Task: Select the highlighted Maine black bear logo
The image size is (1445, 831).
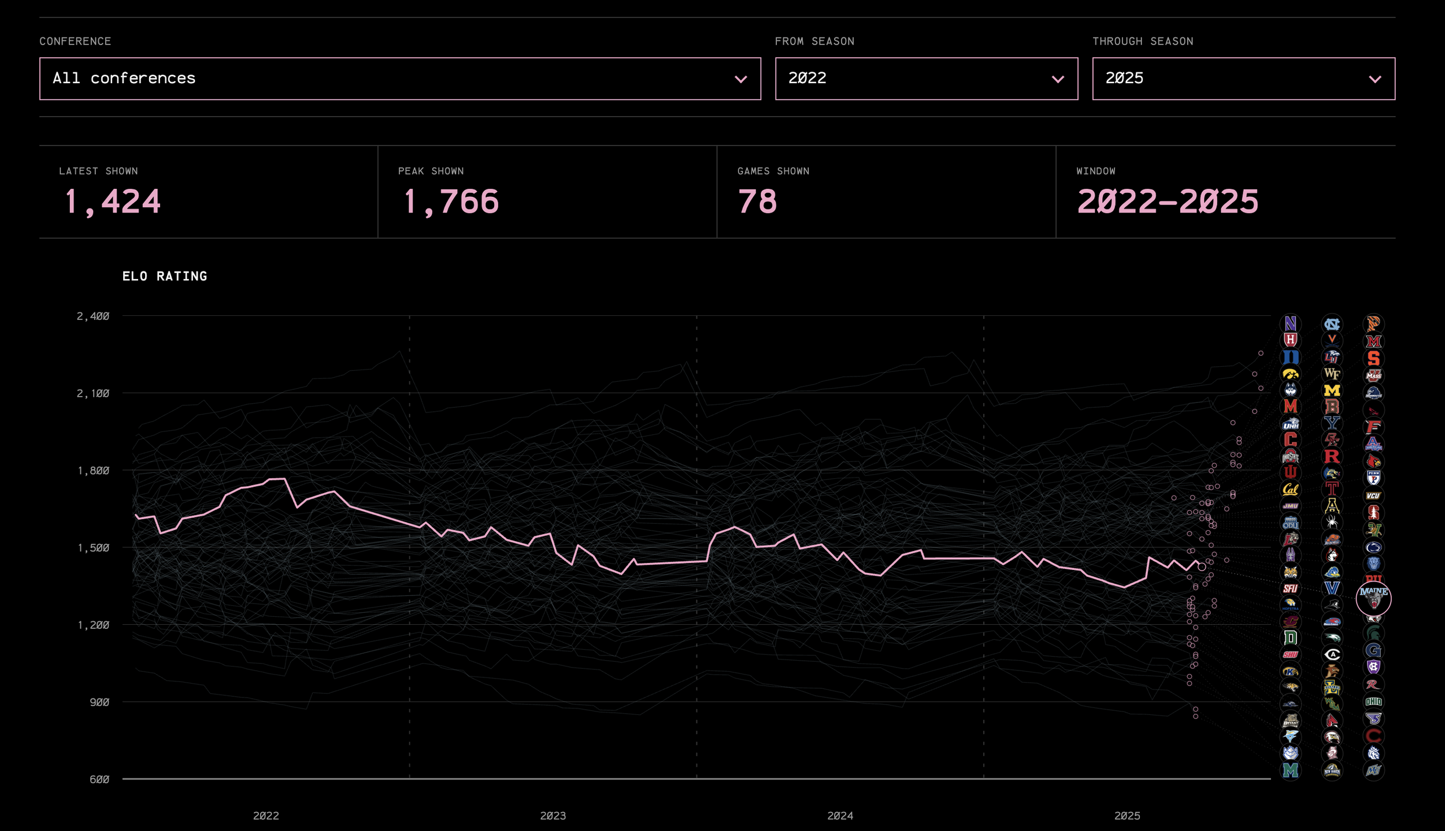Action: (1373, 598)
